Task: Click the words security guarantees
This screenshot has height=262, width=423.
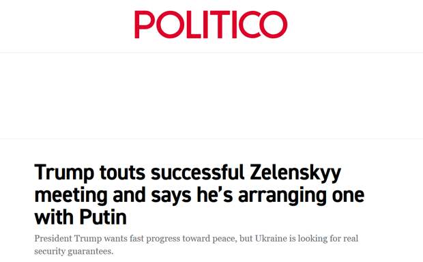Action: tap(74, 252)
